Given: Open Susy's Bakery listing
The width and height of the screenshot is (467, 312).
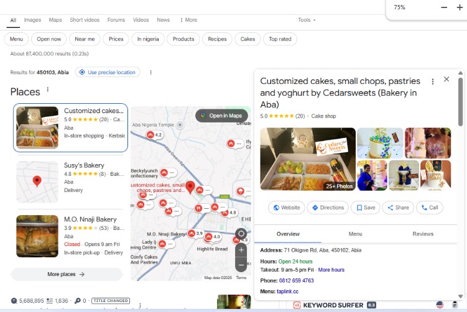Looking at the screenshot, I should click(x=71, y=182).
